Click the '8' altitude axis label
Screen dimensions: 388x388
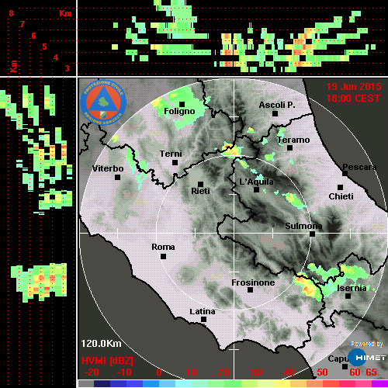pos(11,13)
